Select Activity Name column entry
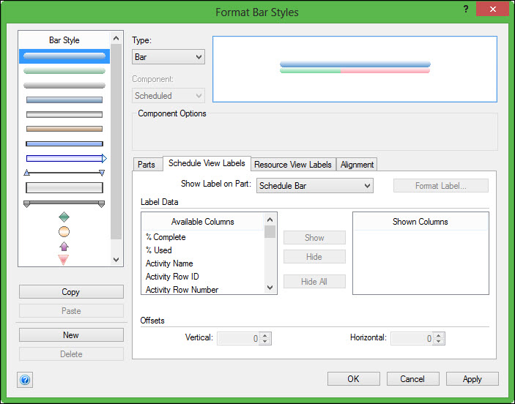The height and width of the screenshot is (404, 515). (169, 263)
